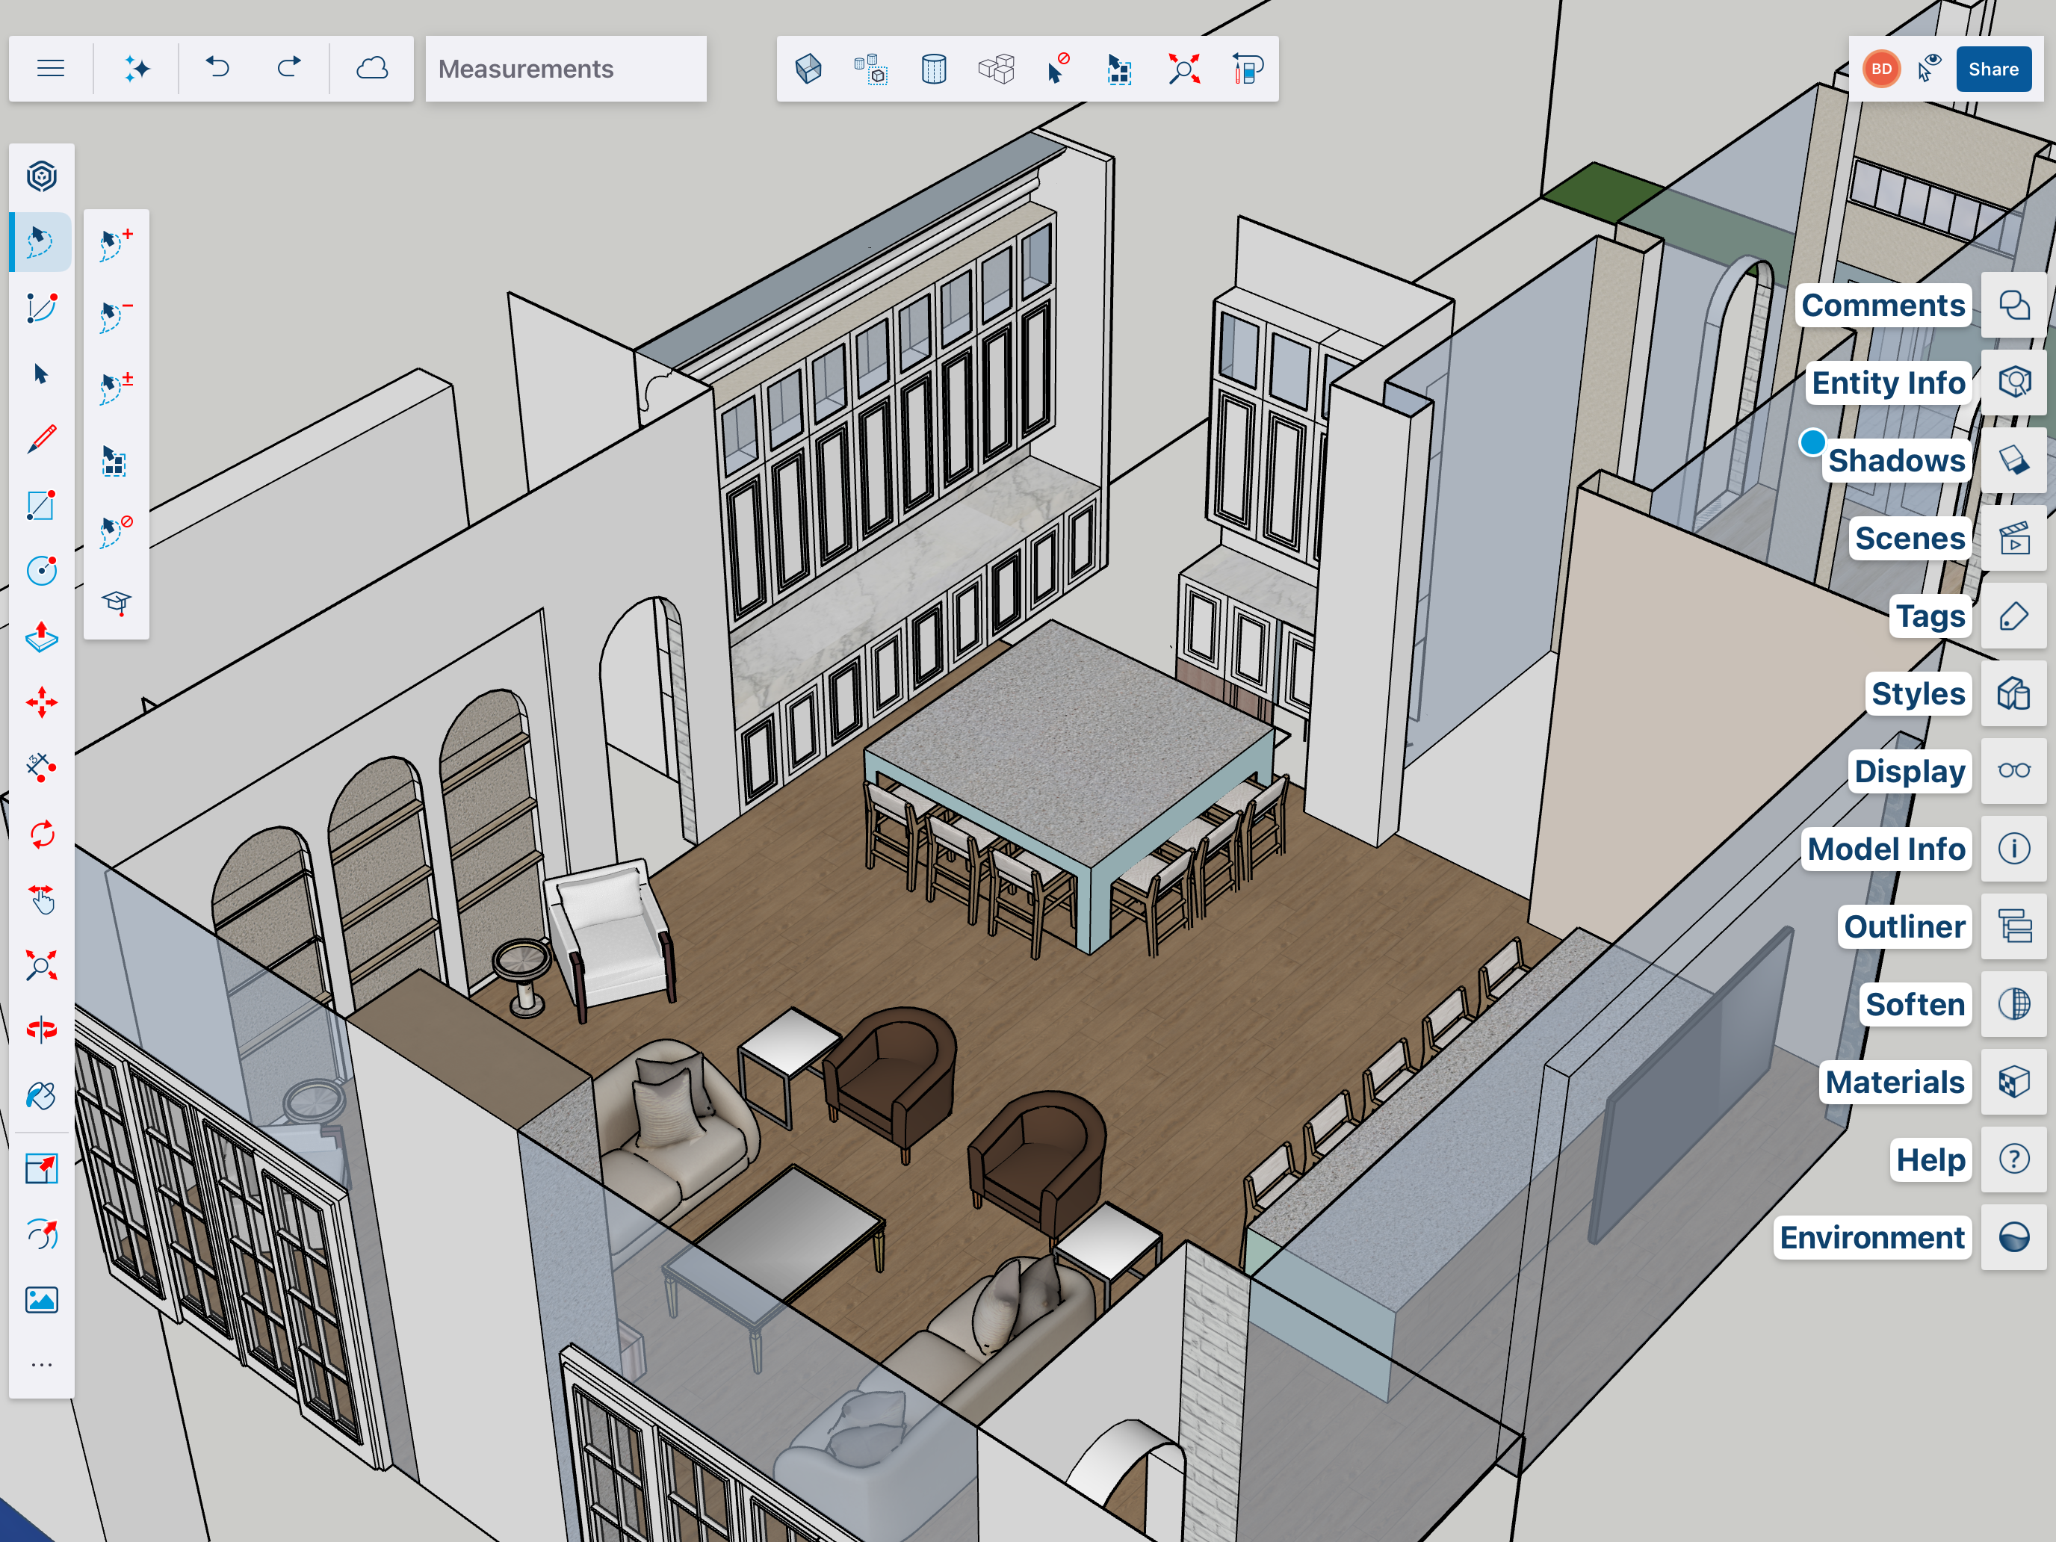The width and height of the screenshot is (2056, 1542).
Task: Click the Paint bucket tool
Action: click(x=41, y=1096)
